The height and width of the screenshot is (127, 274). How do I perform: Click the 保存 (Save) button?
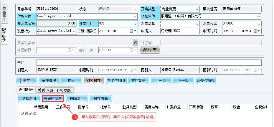(x=27, y=80)
